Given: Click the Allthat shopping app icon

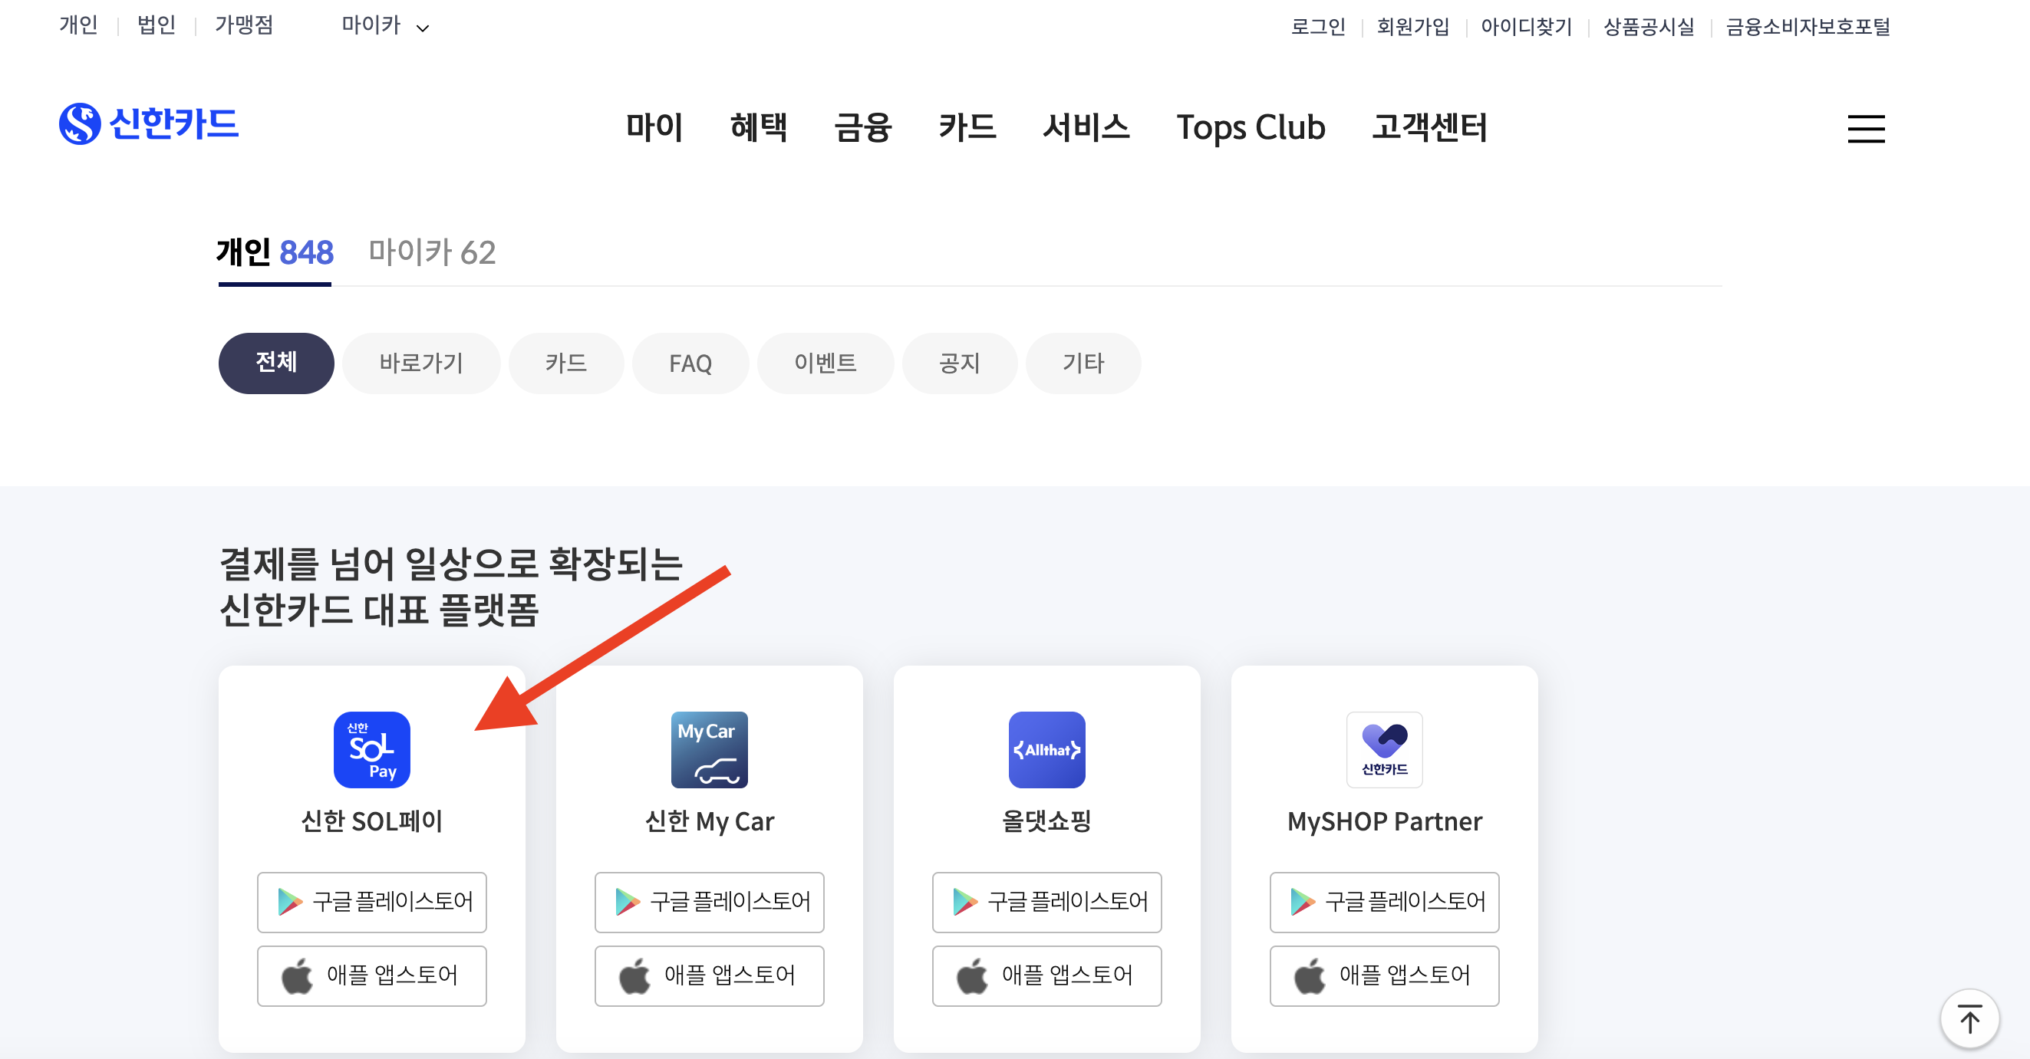Looking at the screenshot, I should (1046, 749).
